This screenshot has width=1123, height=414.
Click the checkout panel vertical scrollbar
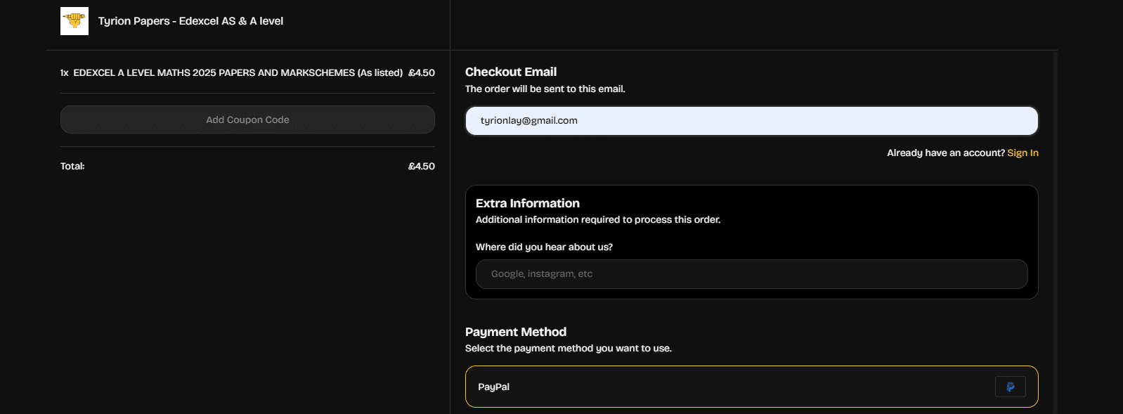tap(1055, 232)
